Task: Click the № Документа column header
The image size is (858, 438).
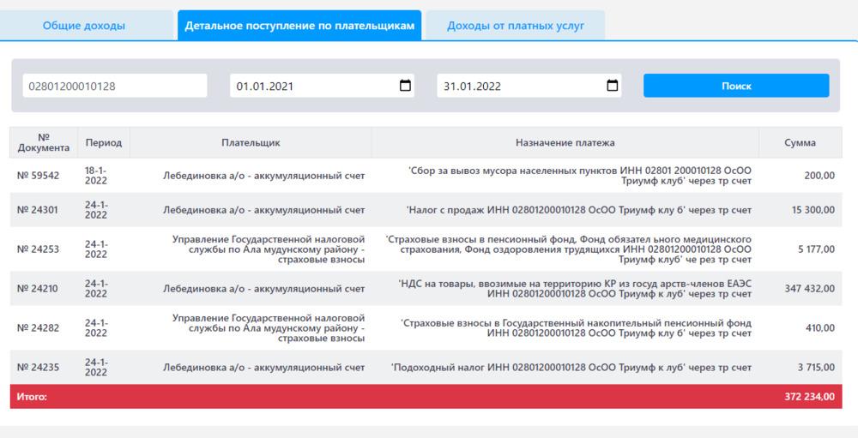Action: (x=44, y=142)
